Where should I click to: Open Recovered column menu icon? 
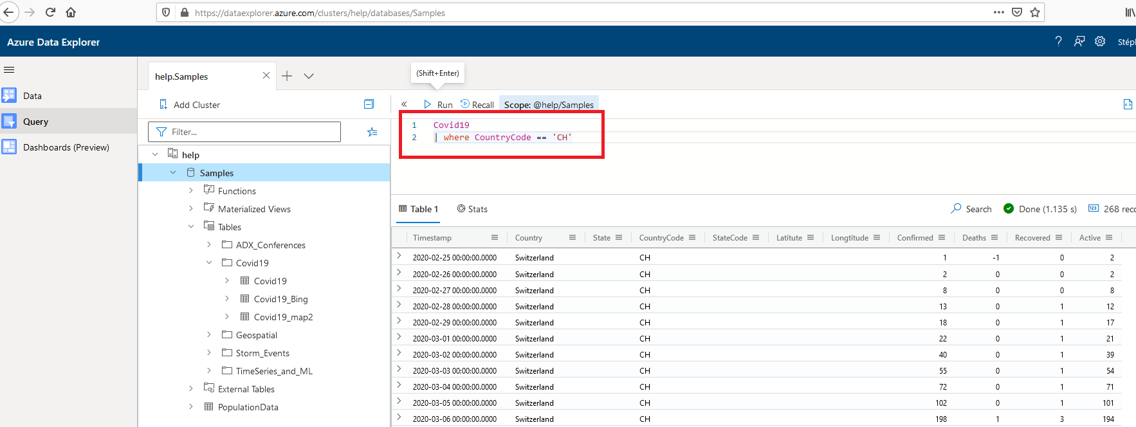click(1059, 237)
